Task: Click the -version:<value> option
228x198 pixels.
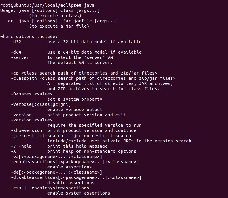Action: click(x=32, y=120)
